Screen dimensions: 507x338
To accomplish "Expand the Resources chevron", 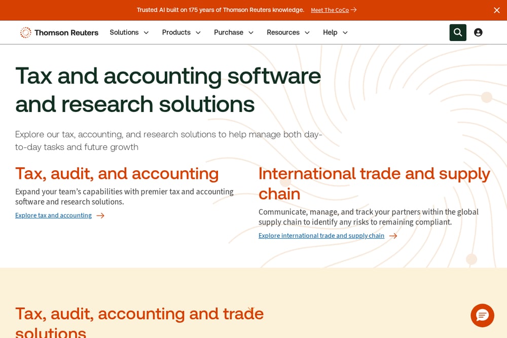I will 307,32.
